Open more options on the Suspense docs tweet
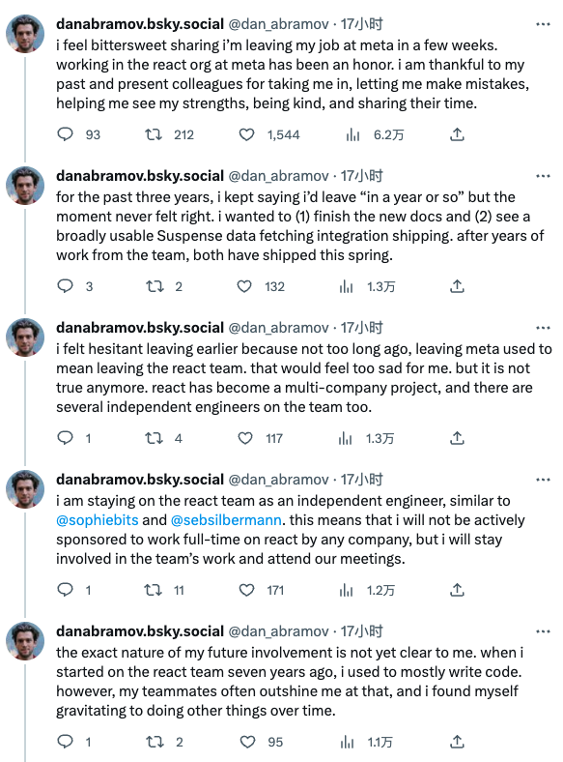The image size is (563, 762). (543, 176)
